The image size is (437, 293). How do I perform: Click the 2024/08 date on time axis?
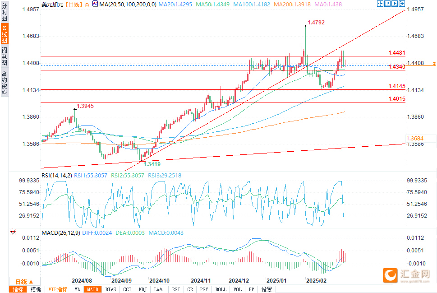(82, 281)
